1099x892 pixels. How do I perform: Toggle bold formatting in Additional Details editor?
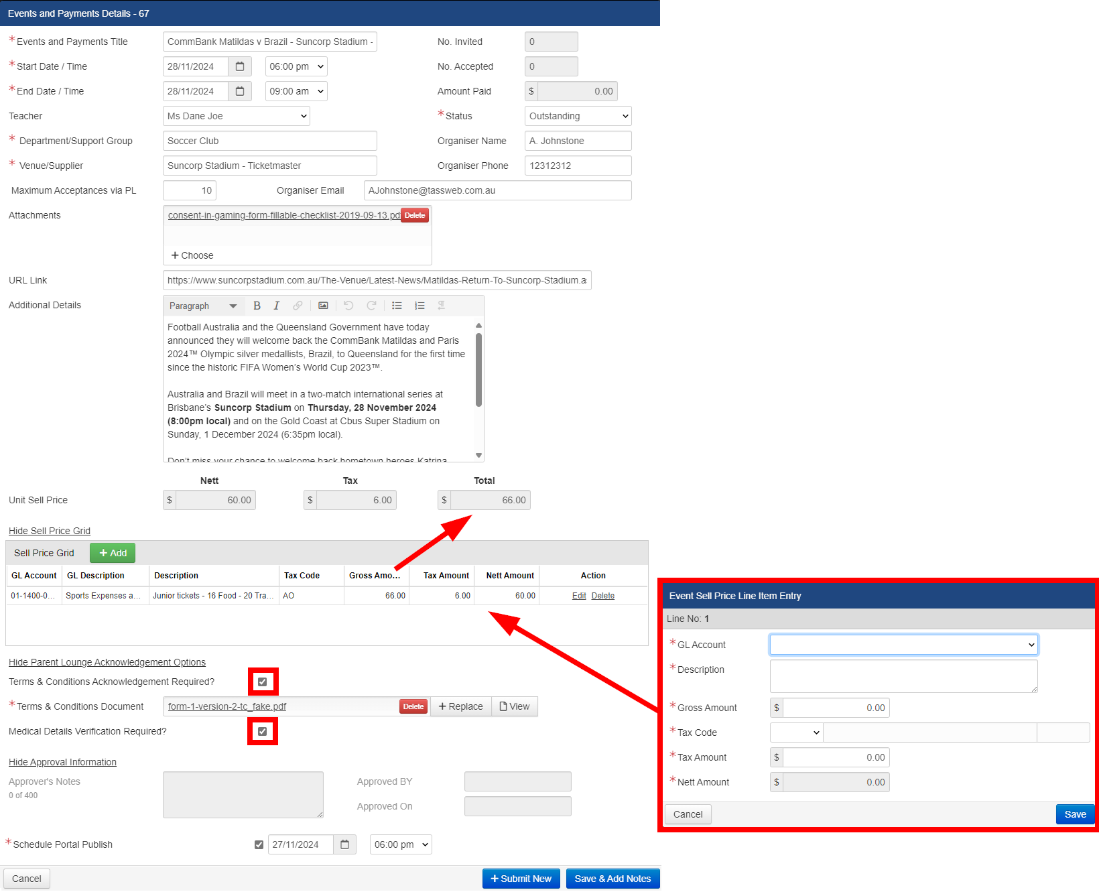[x=257, y=306]
